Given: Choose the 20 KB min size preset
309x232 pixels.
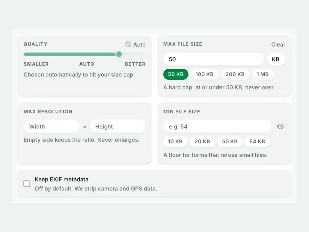Looking at the screenshot, I should click(x=202, y=142).
